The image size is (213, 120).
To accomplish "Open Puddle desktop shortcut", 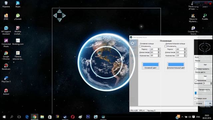I will pyautogui.click(x=205, y=17).
